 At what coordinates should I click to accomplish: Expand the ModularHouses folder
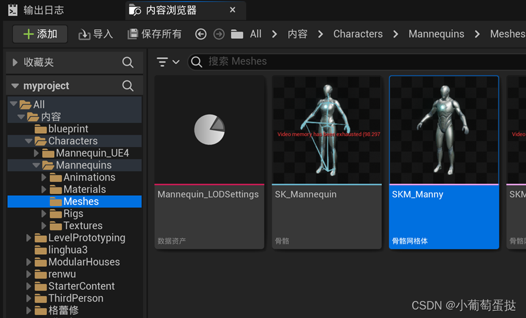(x=29, y=261)
